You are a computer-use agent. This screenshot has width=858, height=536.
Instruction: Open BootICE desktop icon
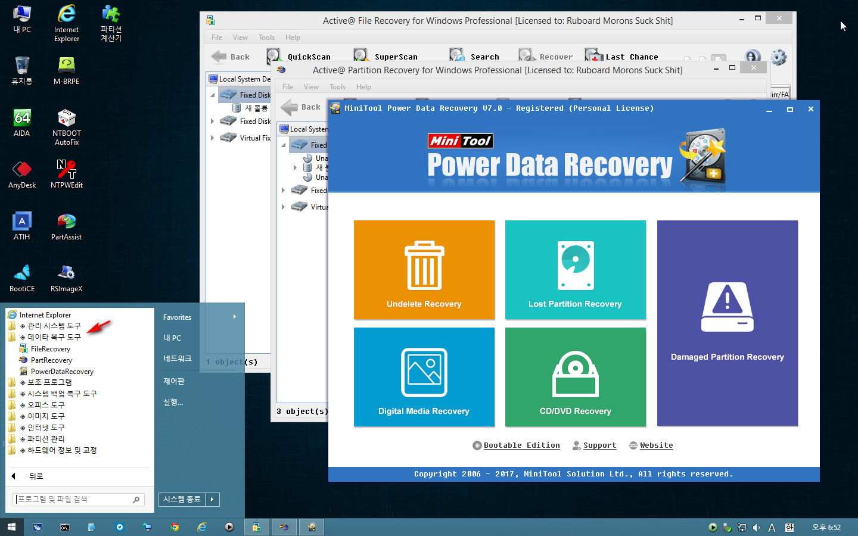pos(22,278)
